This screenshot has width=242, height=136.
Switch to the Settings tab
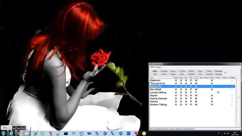158,67
